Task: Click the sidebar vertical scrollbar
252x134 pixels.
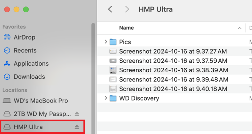Action: click(x=93, y=67)
